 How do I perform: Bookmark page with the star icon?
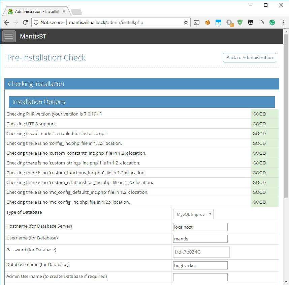[186, 22]
